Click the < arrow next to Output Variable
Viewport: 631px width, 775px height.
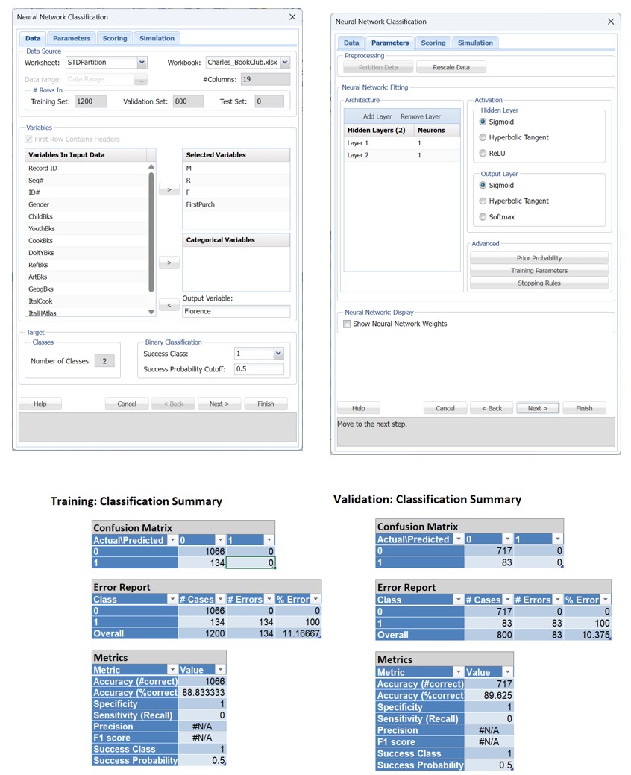(x=169, y=305)
